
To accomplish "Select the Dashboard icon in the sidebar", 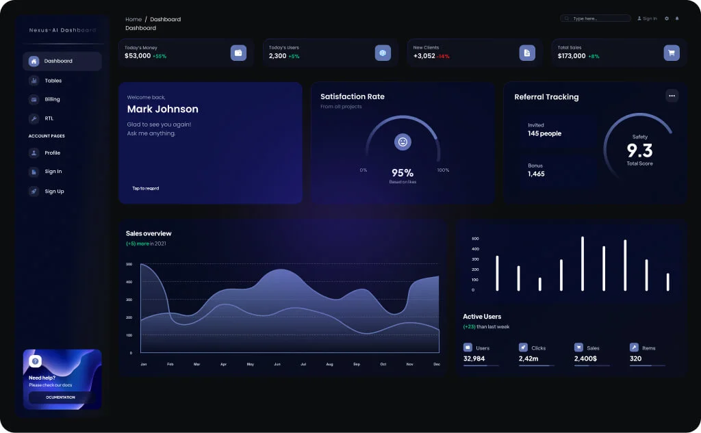I will 33,62.
